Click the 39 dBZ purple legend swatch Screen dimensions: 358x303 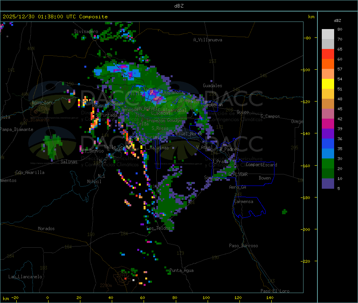[328, 134]
